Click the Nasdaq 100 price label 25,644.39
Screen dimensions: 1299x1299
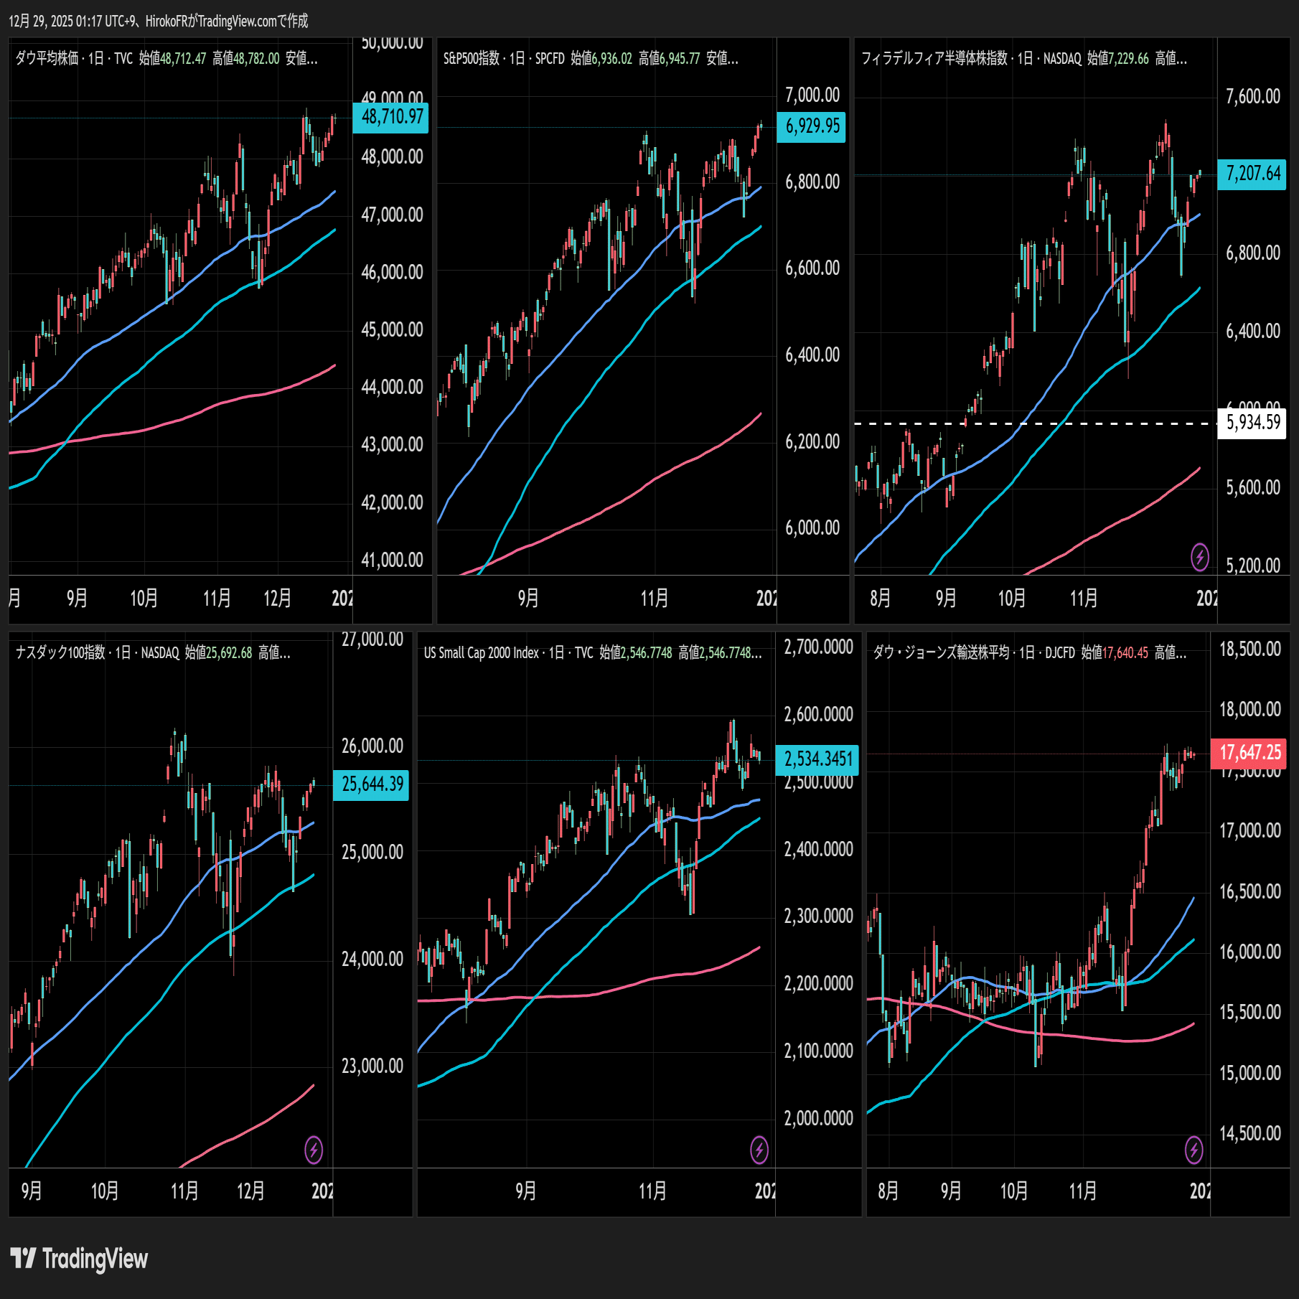pos(372,784)
